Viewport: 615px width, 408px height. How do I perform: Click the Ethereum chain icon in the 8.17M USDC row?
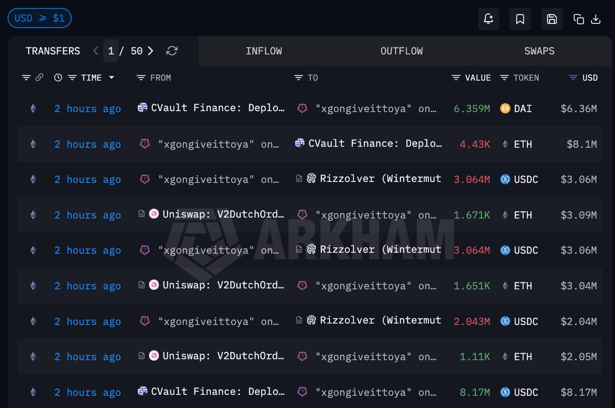click(33, 392)
